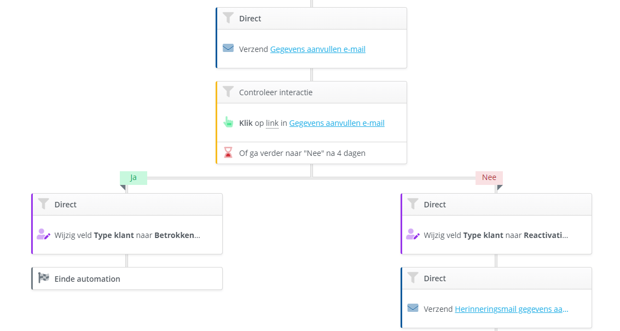Image resolution: width=620 pixels, height=331 pixels.
Task: Click the purple edit-contact icon for Betrokken step
Action: [x=43, y=235]
